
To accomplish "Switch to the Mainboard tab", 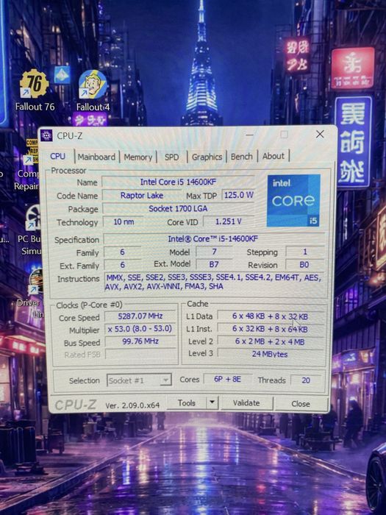I will coord(96,157).
